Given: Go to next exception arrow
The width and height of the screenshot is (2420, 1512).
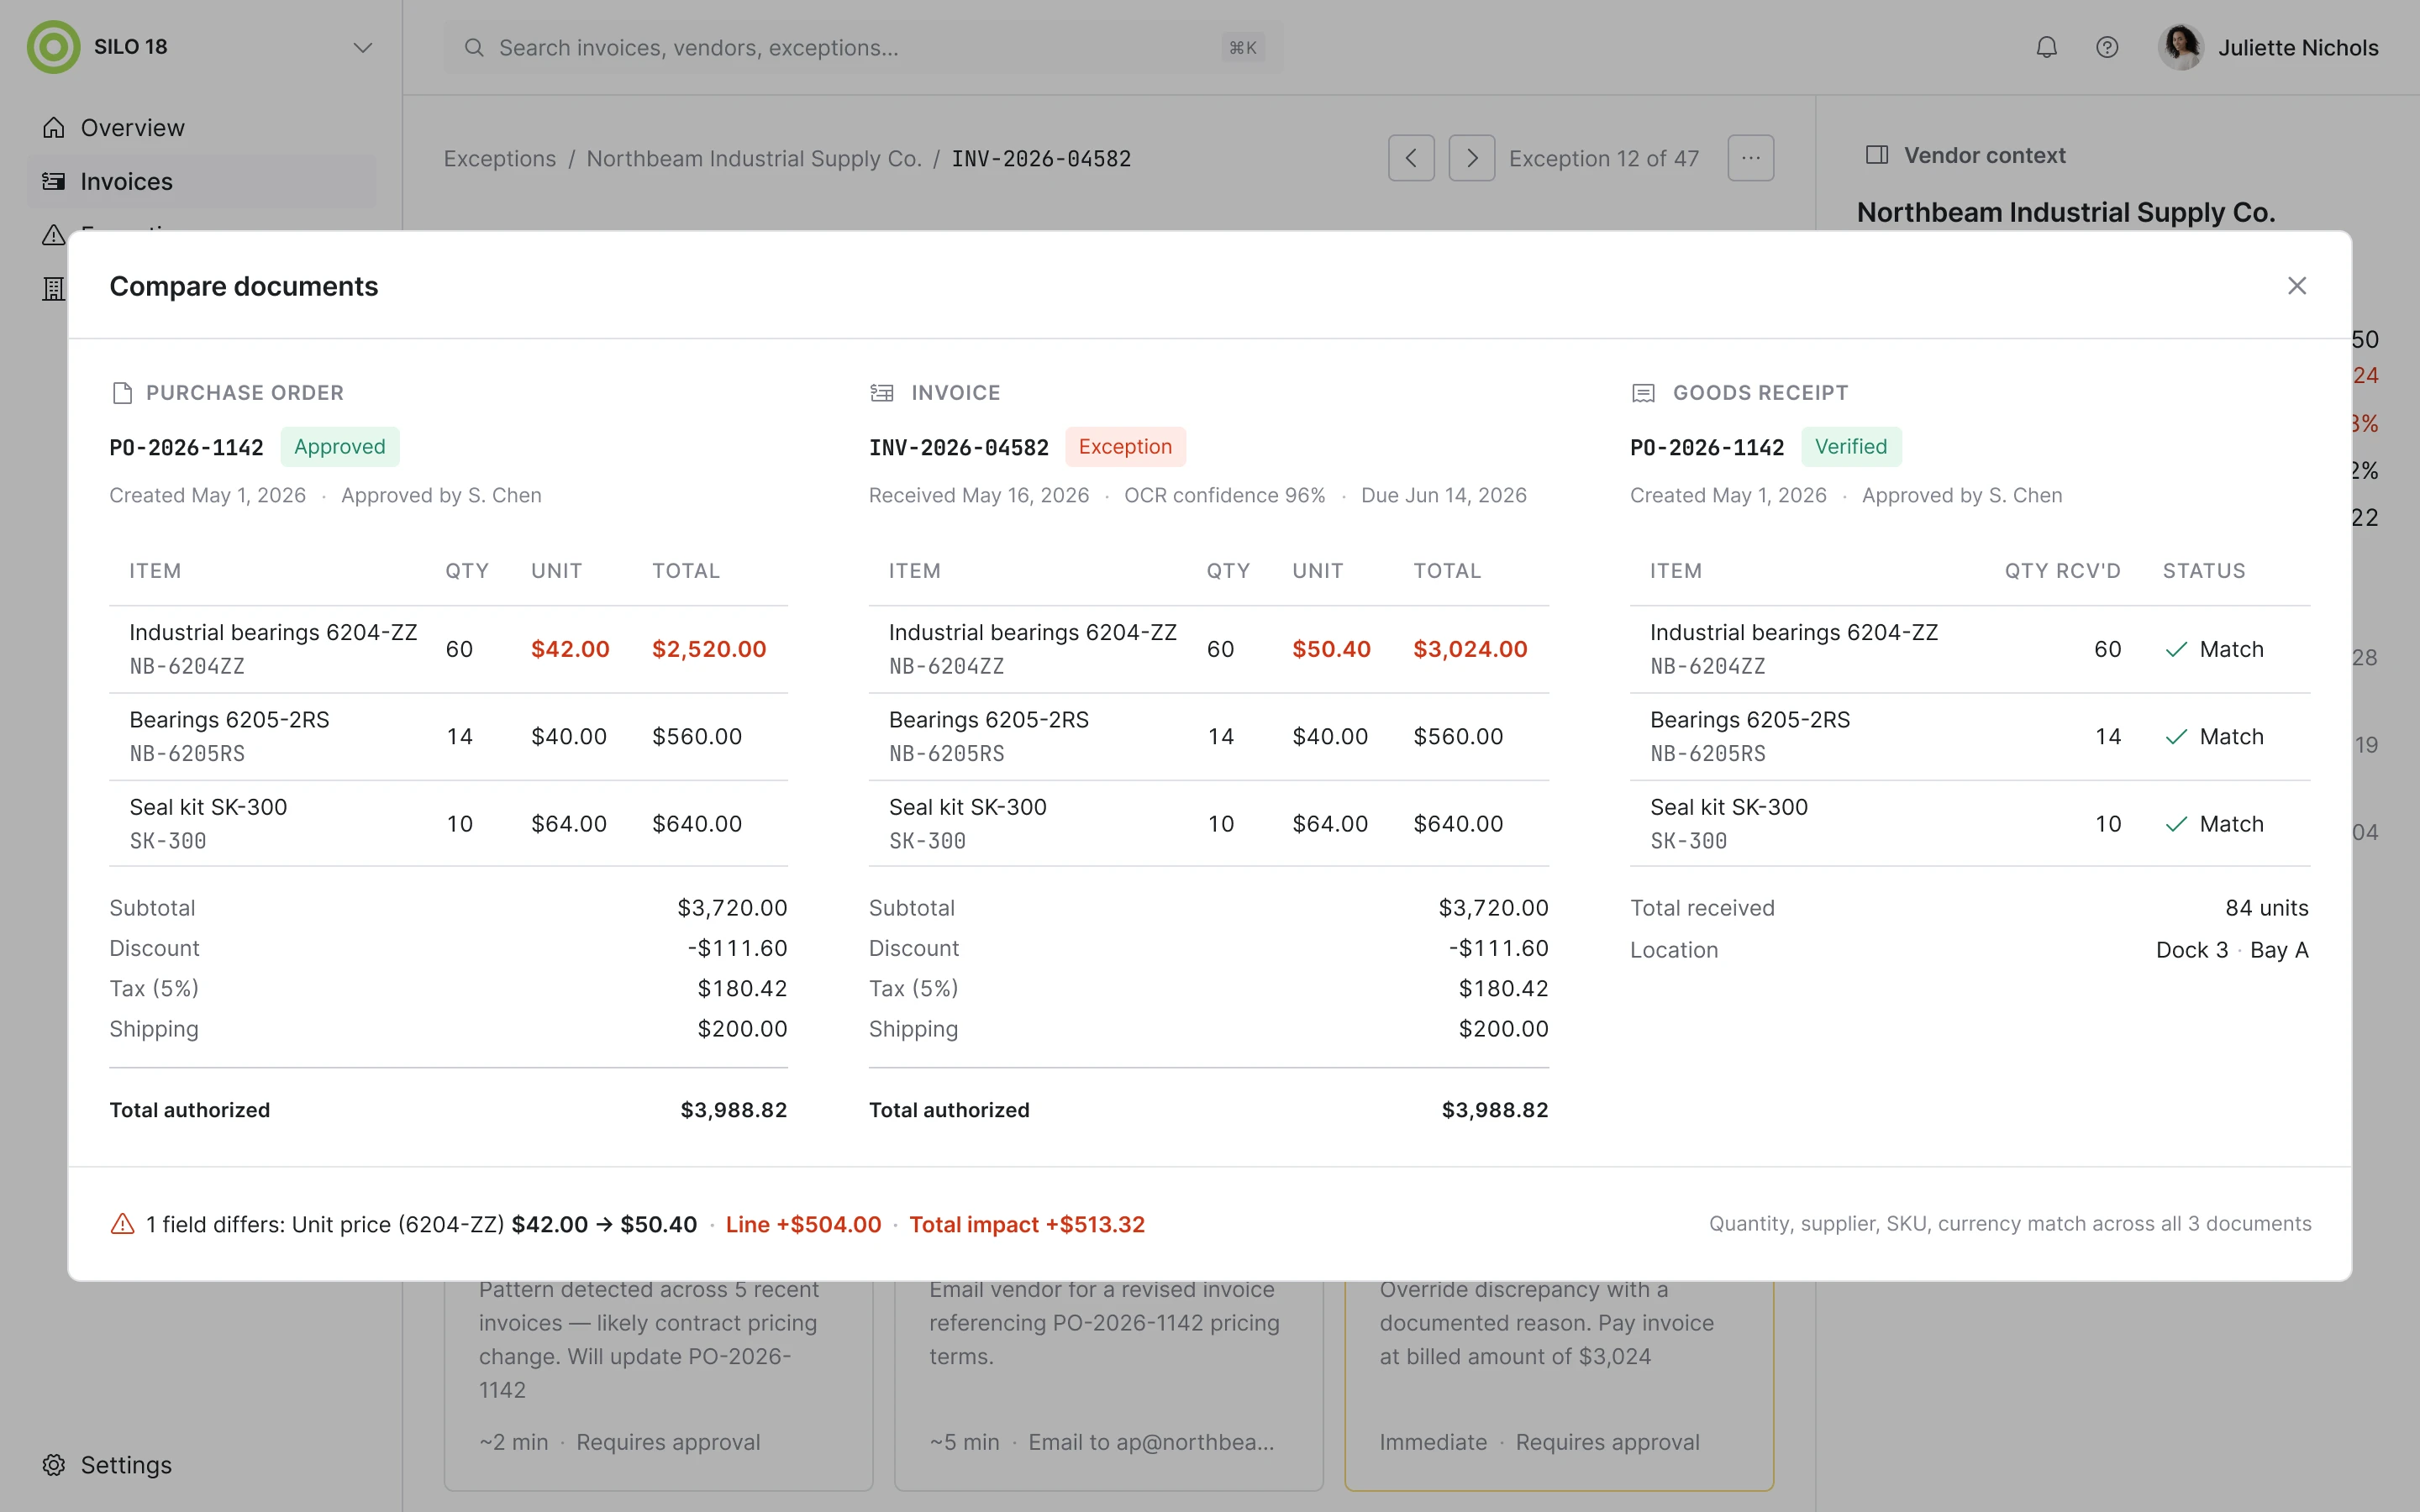Looking at the screenshot, I should click(1471, 158).
